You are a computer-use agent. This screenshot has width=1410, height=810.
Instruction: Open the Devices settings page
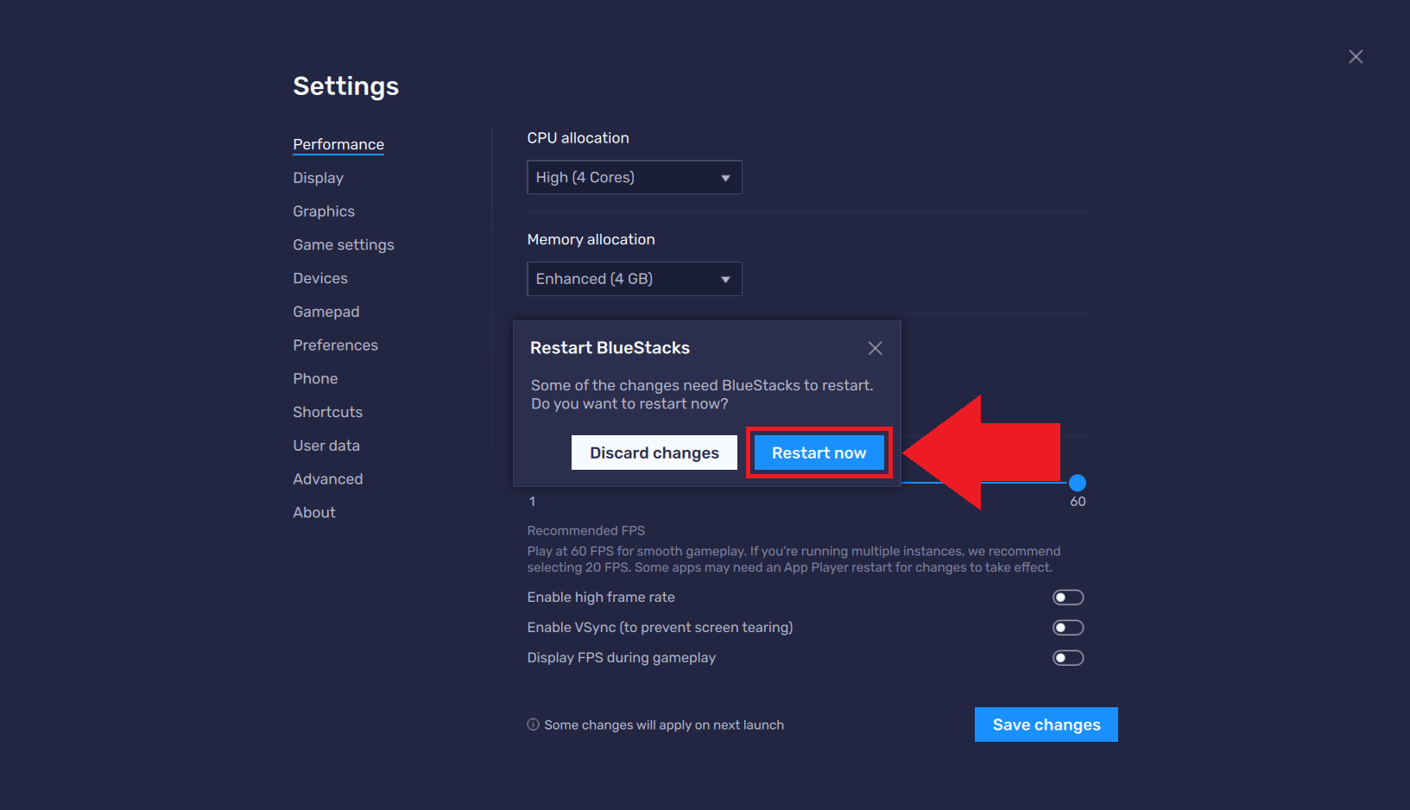coord(319,278)
